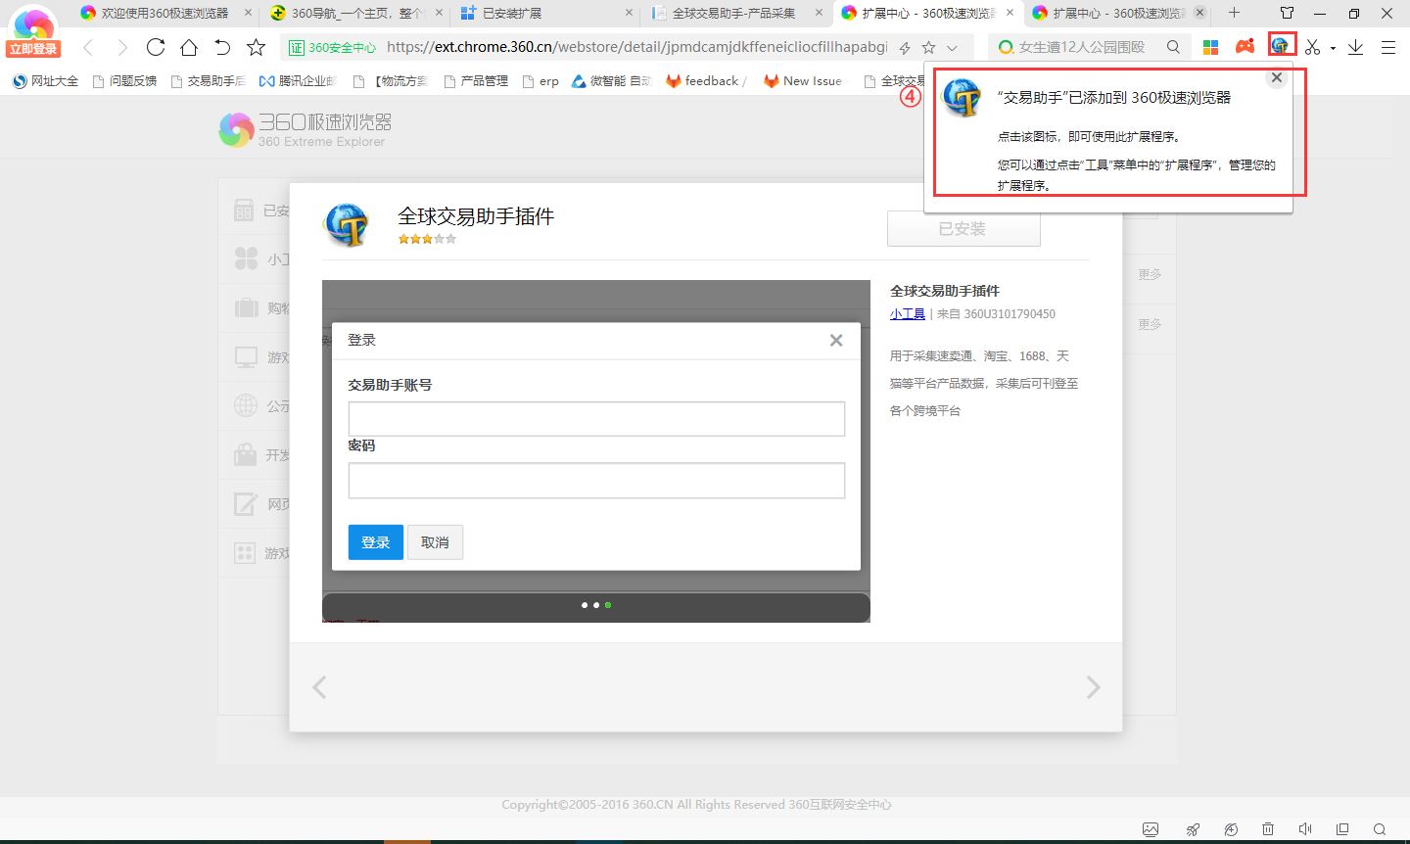Image resolution: width=1410 pixels, height=844 pixels.
Task: Open page zoom magnifier in status bar
Action: click(x=1380, y=829)
